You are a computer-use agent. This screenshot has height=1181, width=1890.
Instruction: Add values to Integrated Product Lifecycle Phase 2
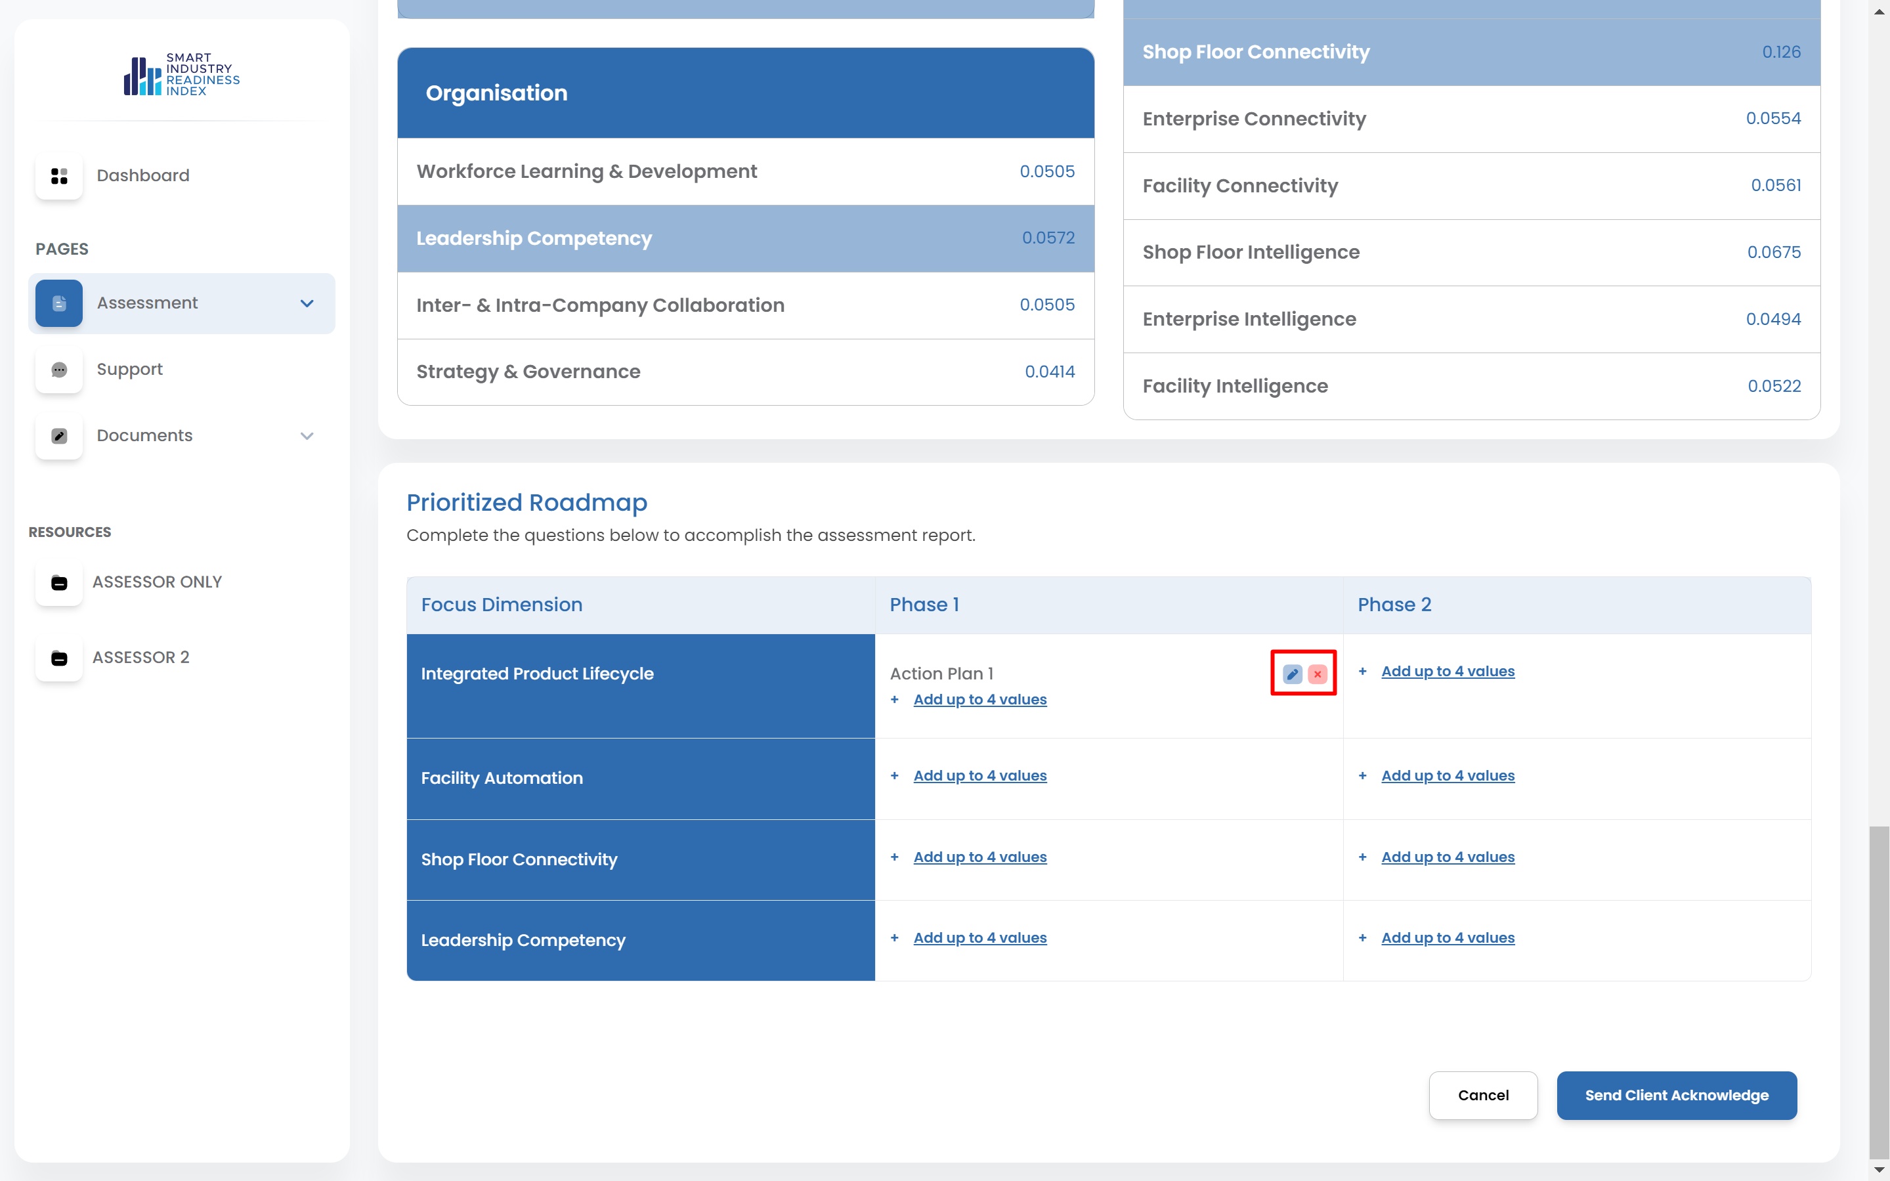1447,672
